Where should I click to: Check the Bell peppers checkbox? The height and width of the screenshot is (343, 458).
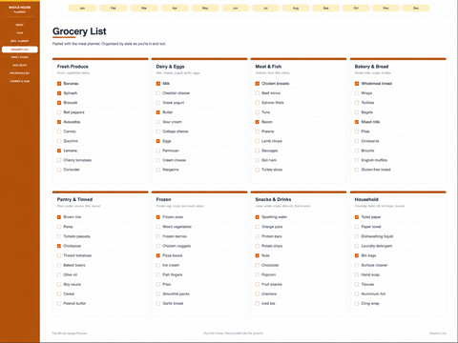click(x=59, y=112)
